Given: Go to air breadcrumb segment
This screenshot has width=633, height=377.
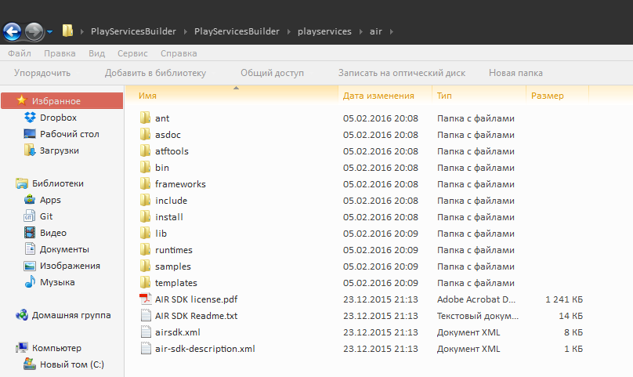Looking at the screenshot, I should point(376,31).
